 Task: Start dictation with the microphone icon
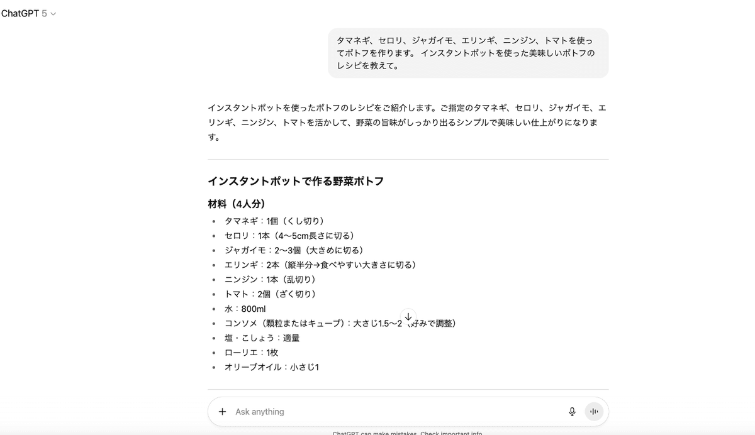pos(572,412)
